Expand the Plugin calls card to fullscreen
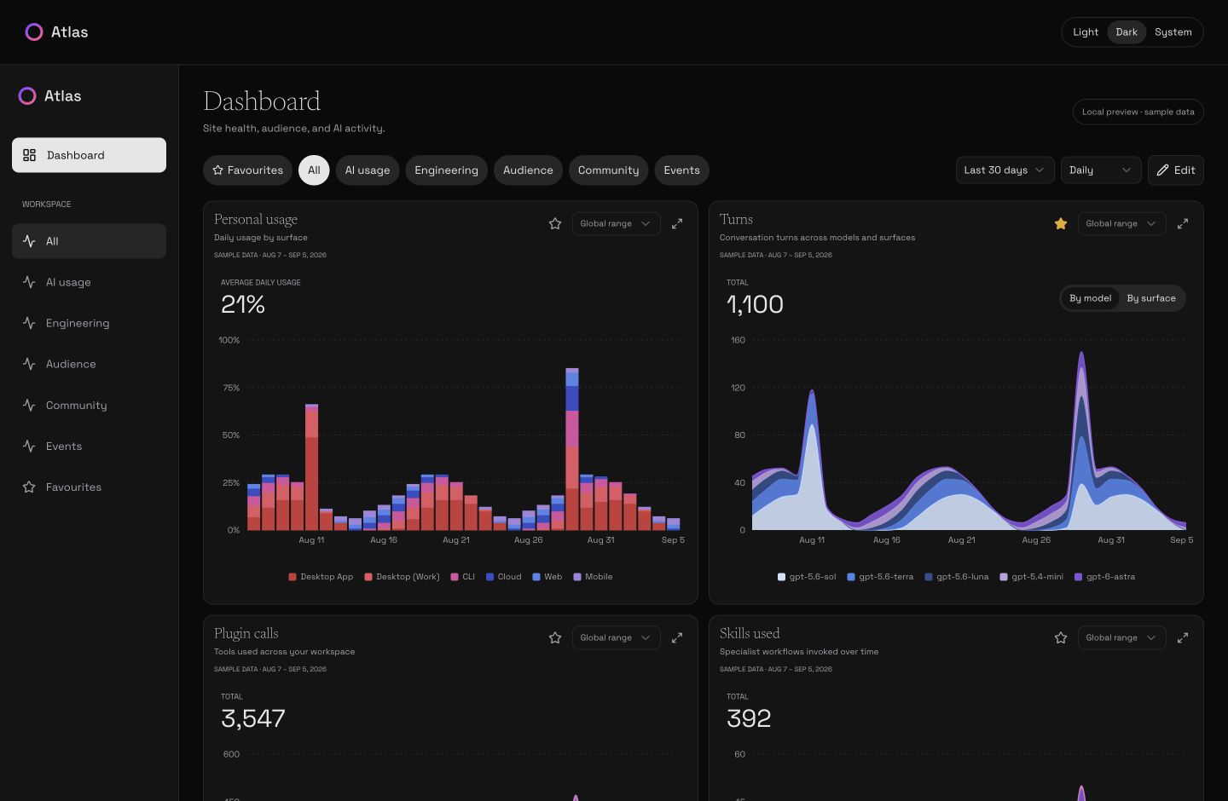The image size is (1228, 801). pyautogui.click(x=677, y=637)
